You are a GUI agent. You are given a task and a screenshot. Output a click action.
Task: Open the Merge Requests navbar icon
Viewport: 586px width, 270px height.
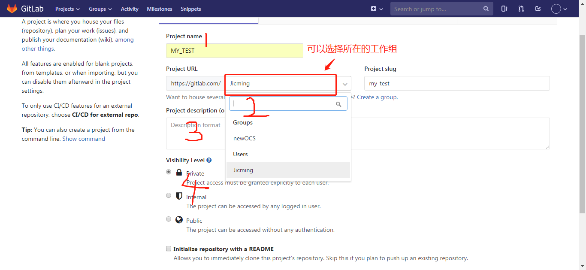coord(521,9)
